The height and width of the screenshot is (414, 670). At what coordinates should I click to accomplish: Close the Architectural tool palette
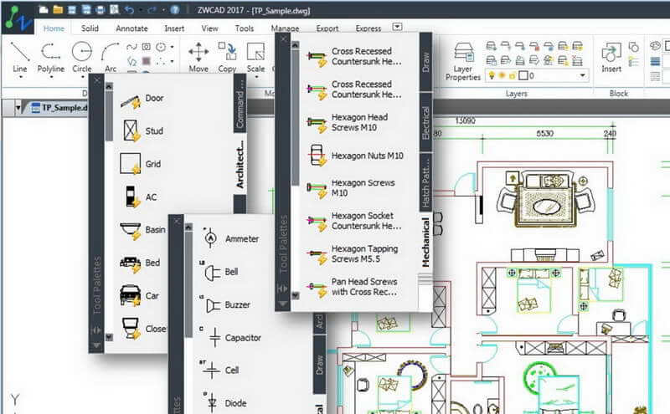click(96, 80)
